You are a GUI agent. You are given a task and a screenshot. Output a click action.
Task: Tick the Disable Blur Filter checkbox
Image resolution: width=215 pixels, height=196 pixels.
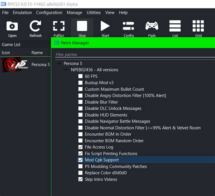coord(80,102)
